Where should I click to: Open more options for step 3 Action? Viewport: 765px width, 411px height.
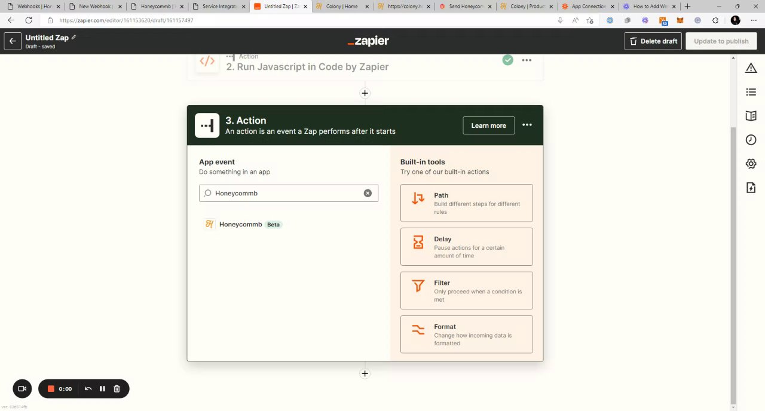click(x=527, y=125)
